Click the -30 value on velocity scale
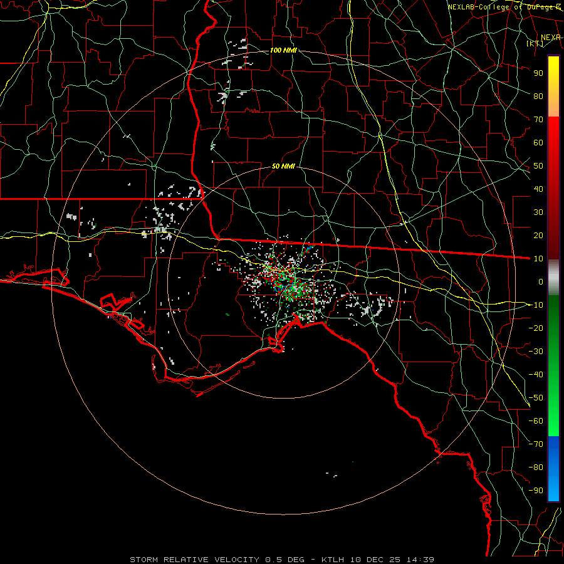 [536, 352]
